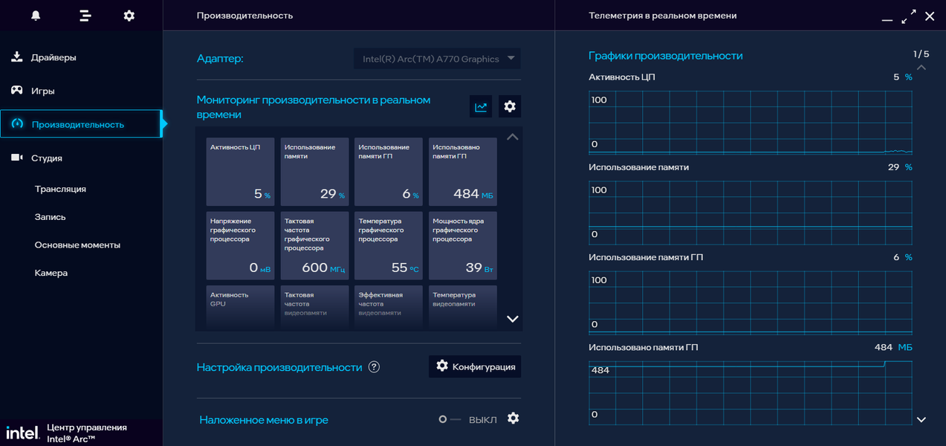The width and height of the screenshot is (946, 446).
Task: Expand the telemetry panel to fullscreen
Action: click(908, 16)
